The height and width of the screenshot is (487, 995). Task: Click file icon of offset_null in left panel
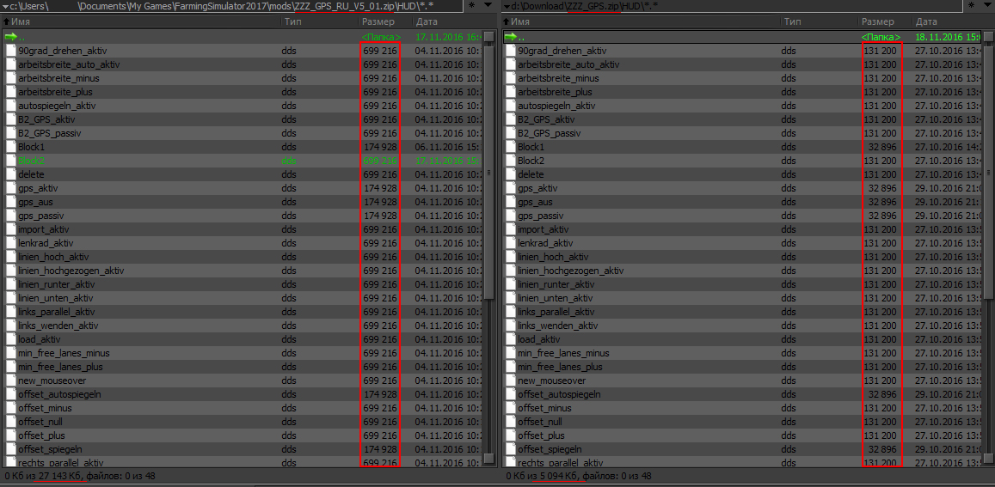coord(11,422)
